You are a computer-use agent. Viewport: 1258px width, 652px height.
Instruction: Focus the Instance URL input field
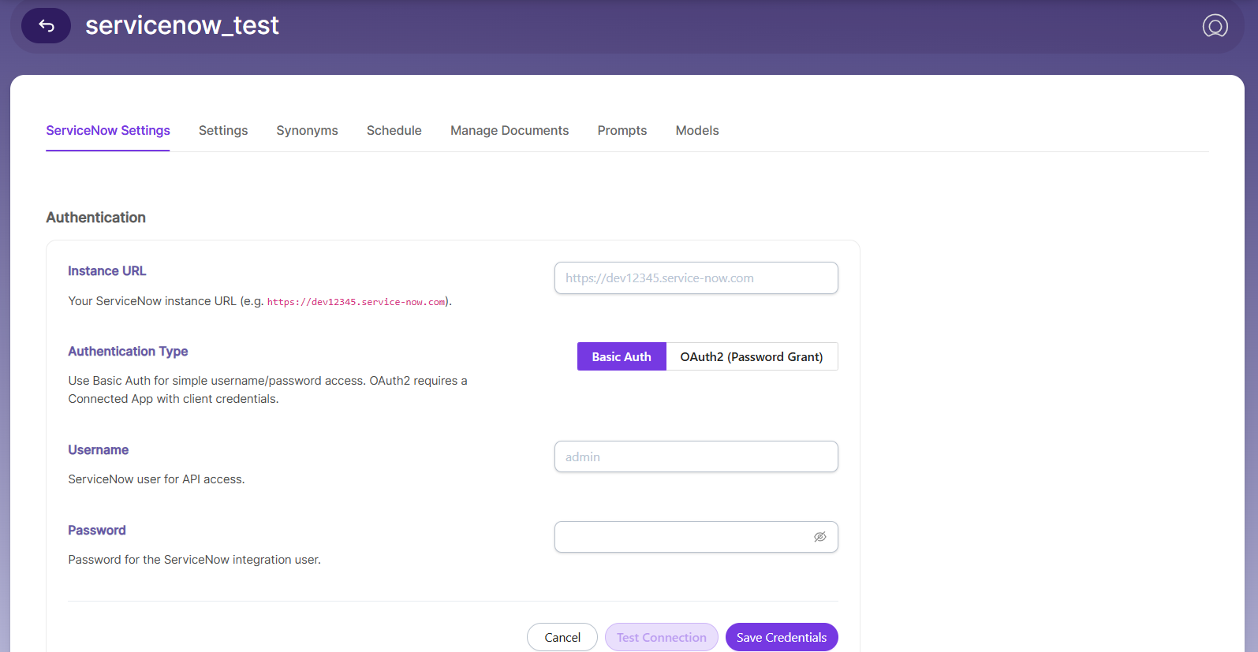click(x=696, y=278)
